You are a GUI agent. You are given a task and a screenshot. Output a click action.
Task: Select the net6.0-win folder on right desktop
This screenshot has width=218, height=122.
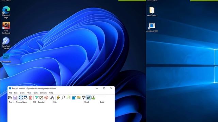(x=152, y=12)
